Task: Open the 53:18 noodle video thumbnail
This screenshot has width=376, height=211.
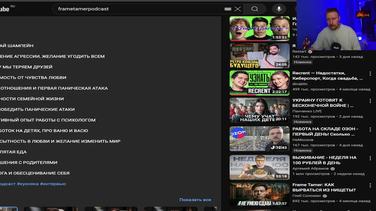Action: (259, 167)
